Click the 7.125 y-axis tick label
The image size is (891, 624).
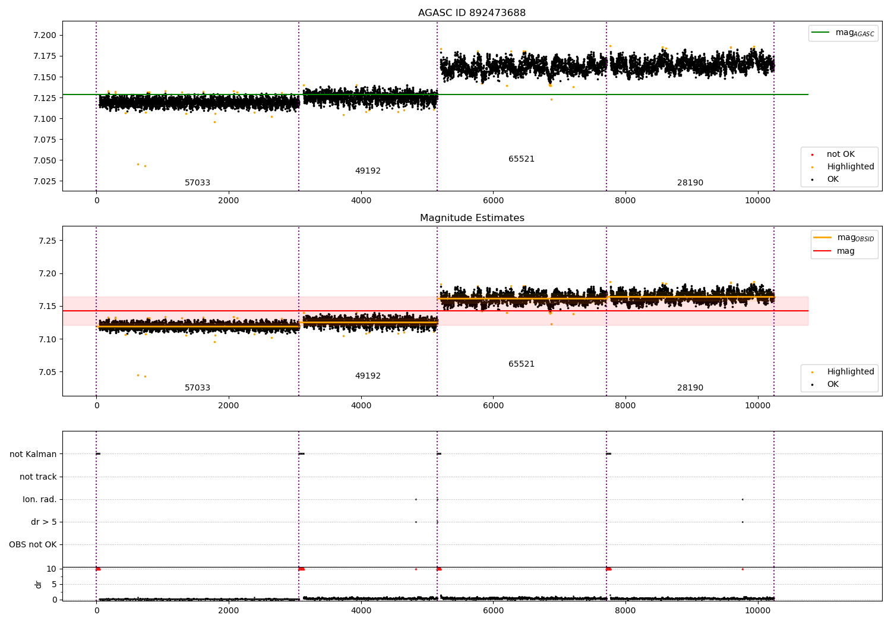pos(45,98)
